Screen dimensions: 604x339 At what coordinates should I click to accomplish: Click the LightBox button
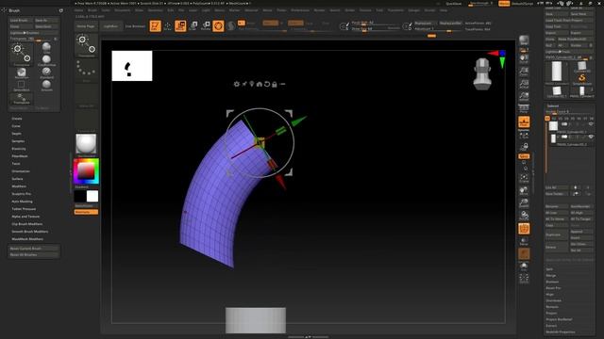pos(110,26)
